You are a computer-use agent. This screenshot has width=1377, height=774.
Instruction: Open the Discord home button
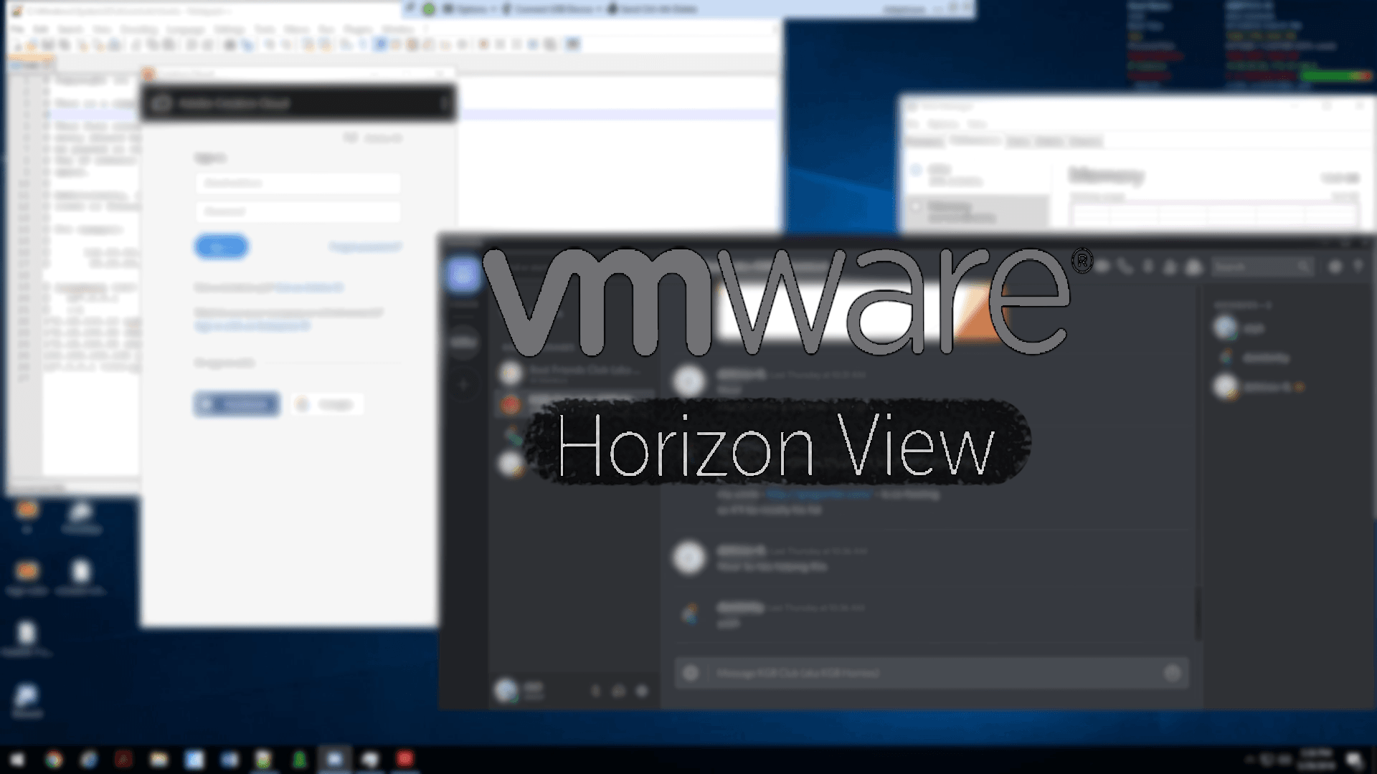(463, 274)
